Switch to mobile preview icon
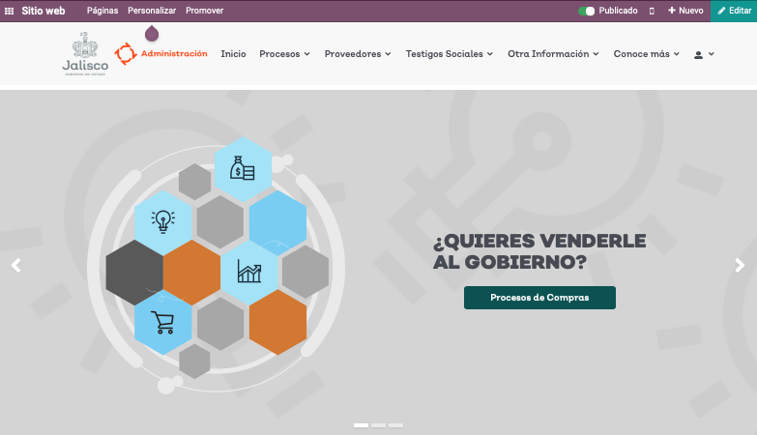 point(652,11)
